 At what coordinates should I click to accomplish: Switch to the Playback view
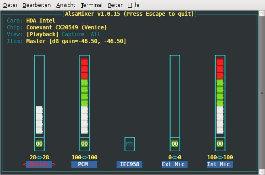click(x=42, y=34)
